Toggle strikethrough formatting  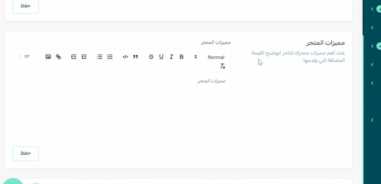point(151,57)
